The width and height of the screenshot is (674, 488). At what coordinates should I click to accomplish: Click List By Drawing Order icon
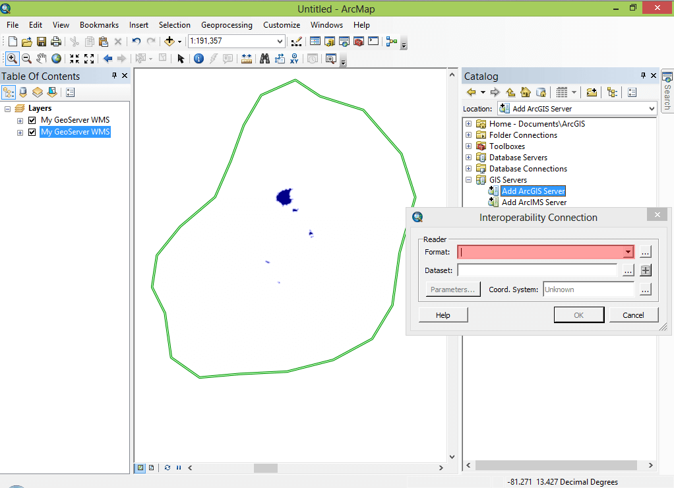pyautogui.click(x=9, y=92)
